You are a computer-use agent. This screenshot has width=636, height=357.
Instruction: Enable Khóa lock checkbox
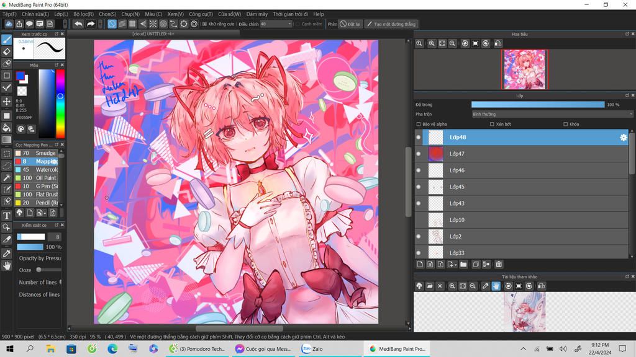point(565,124)
